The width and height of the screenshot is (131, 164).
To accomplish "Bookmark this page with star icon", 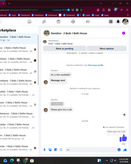I will [81, 10].
